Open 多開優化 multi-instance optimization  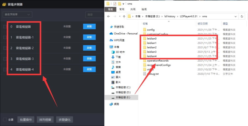tap(64, 120)
